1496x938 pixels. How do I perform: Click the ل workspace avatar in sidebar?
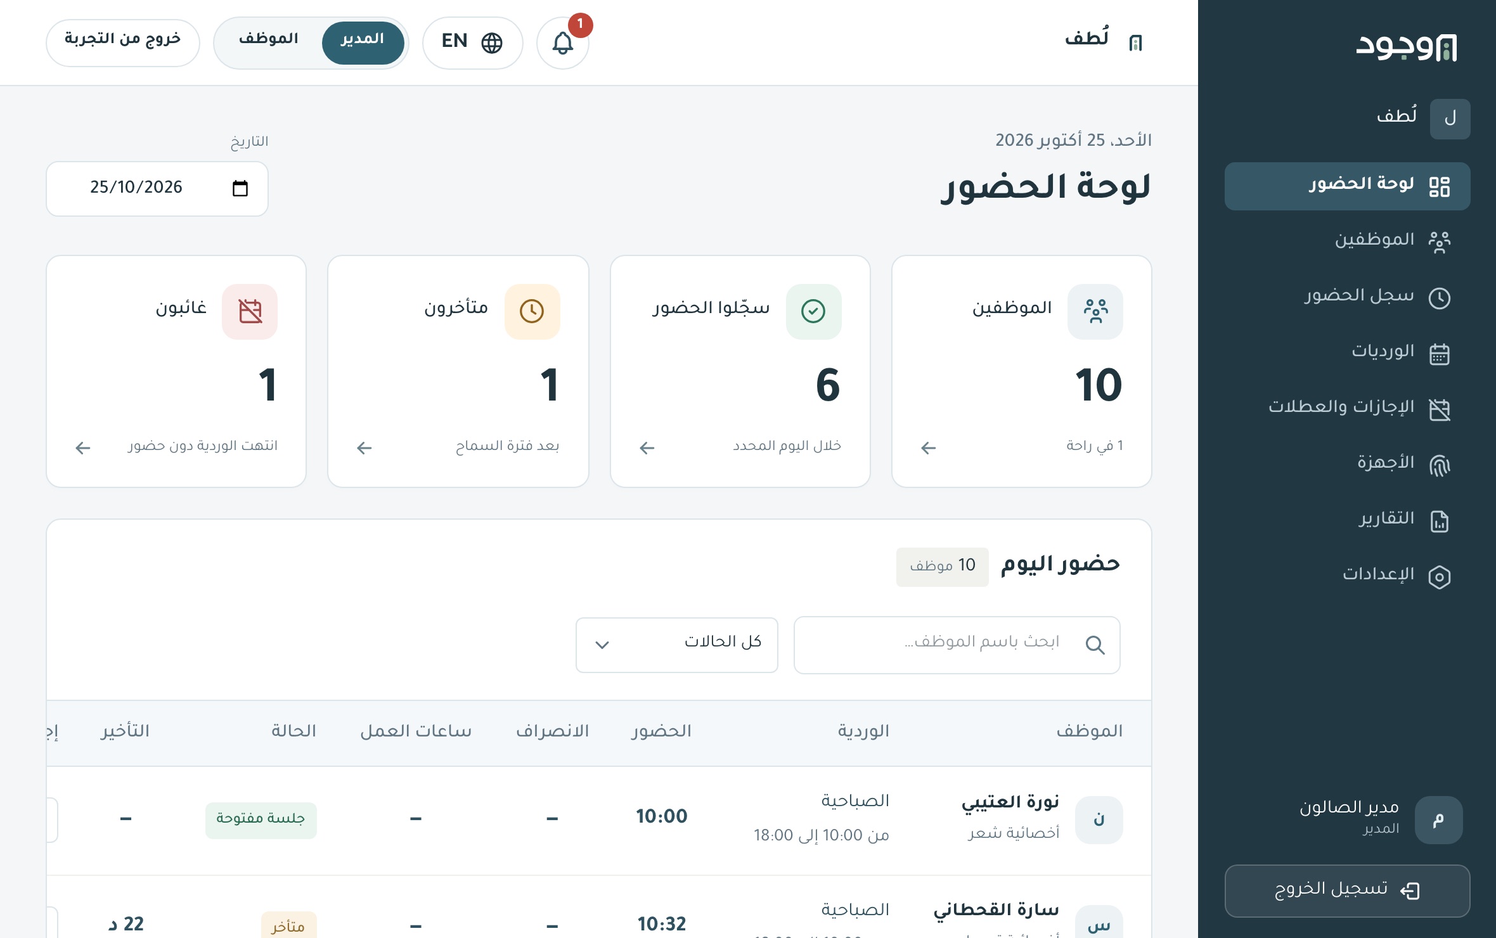[x=1450, y=119]
